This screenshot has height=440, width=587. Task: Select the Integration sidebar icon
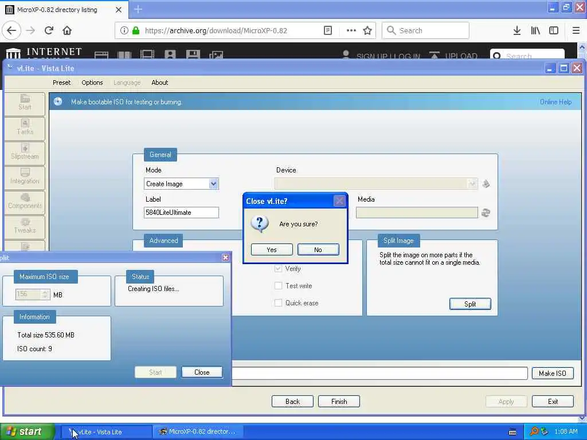pos(25,178)
